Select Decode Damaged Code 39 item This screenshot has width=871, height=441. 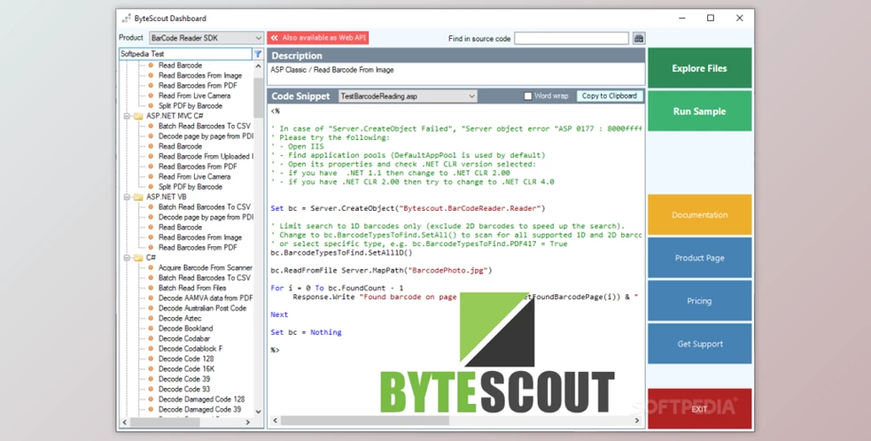click(199, 409)
